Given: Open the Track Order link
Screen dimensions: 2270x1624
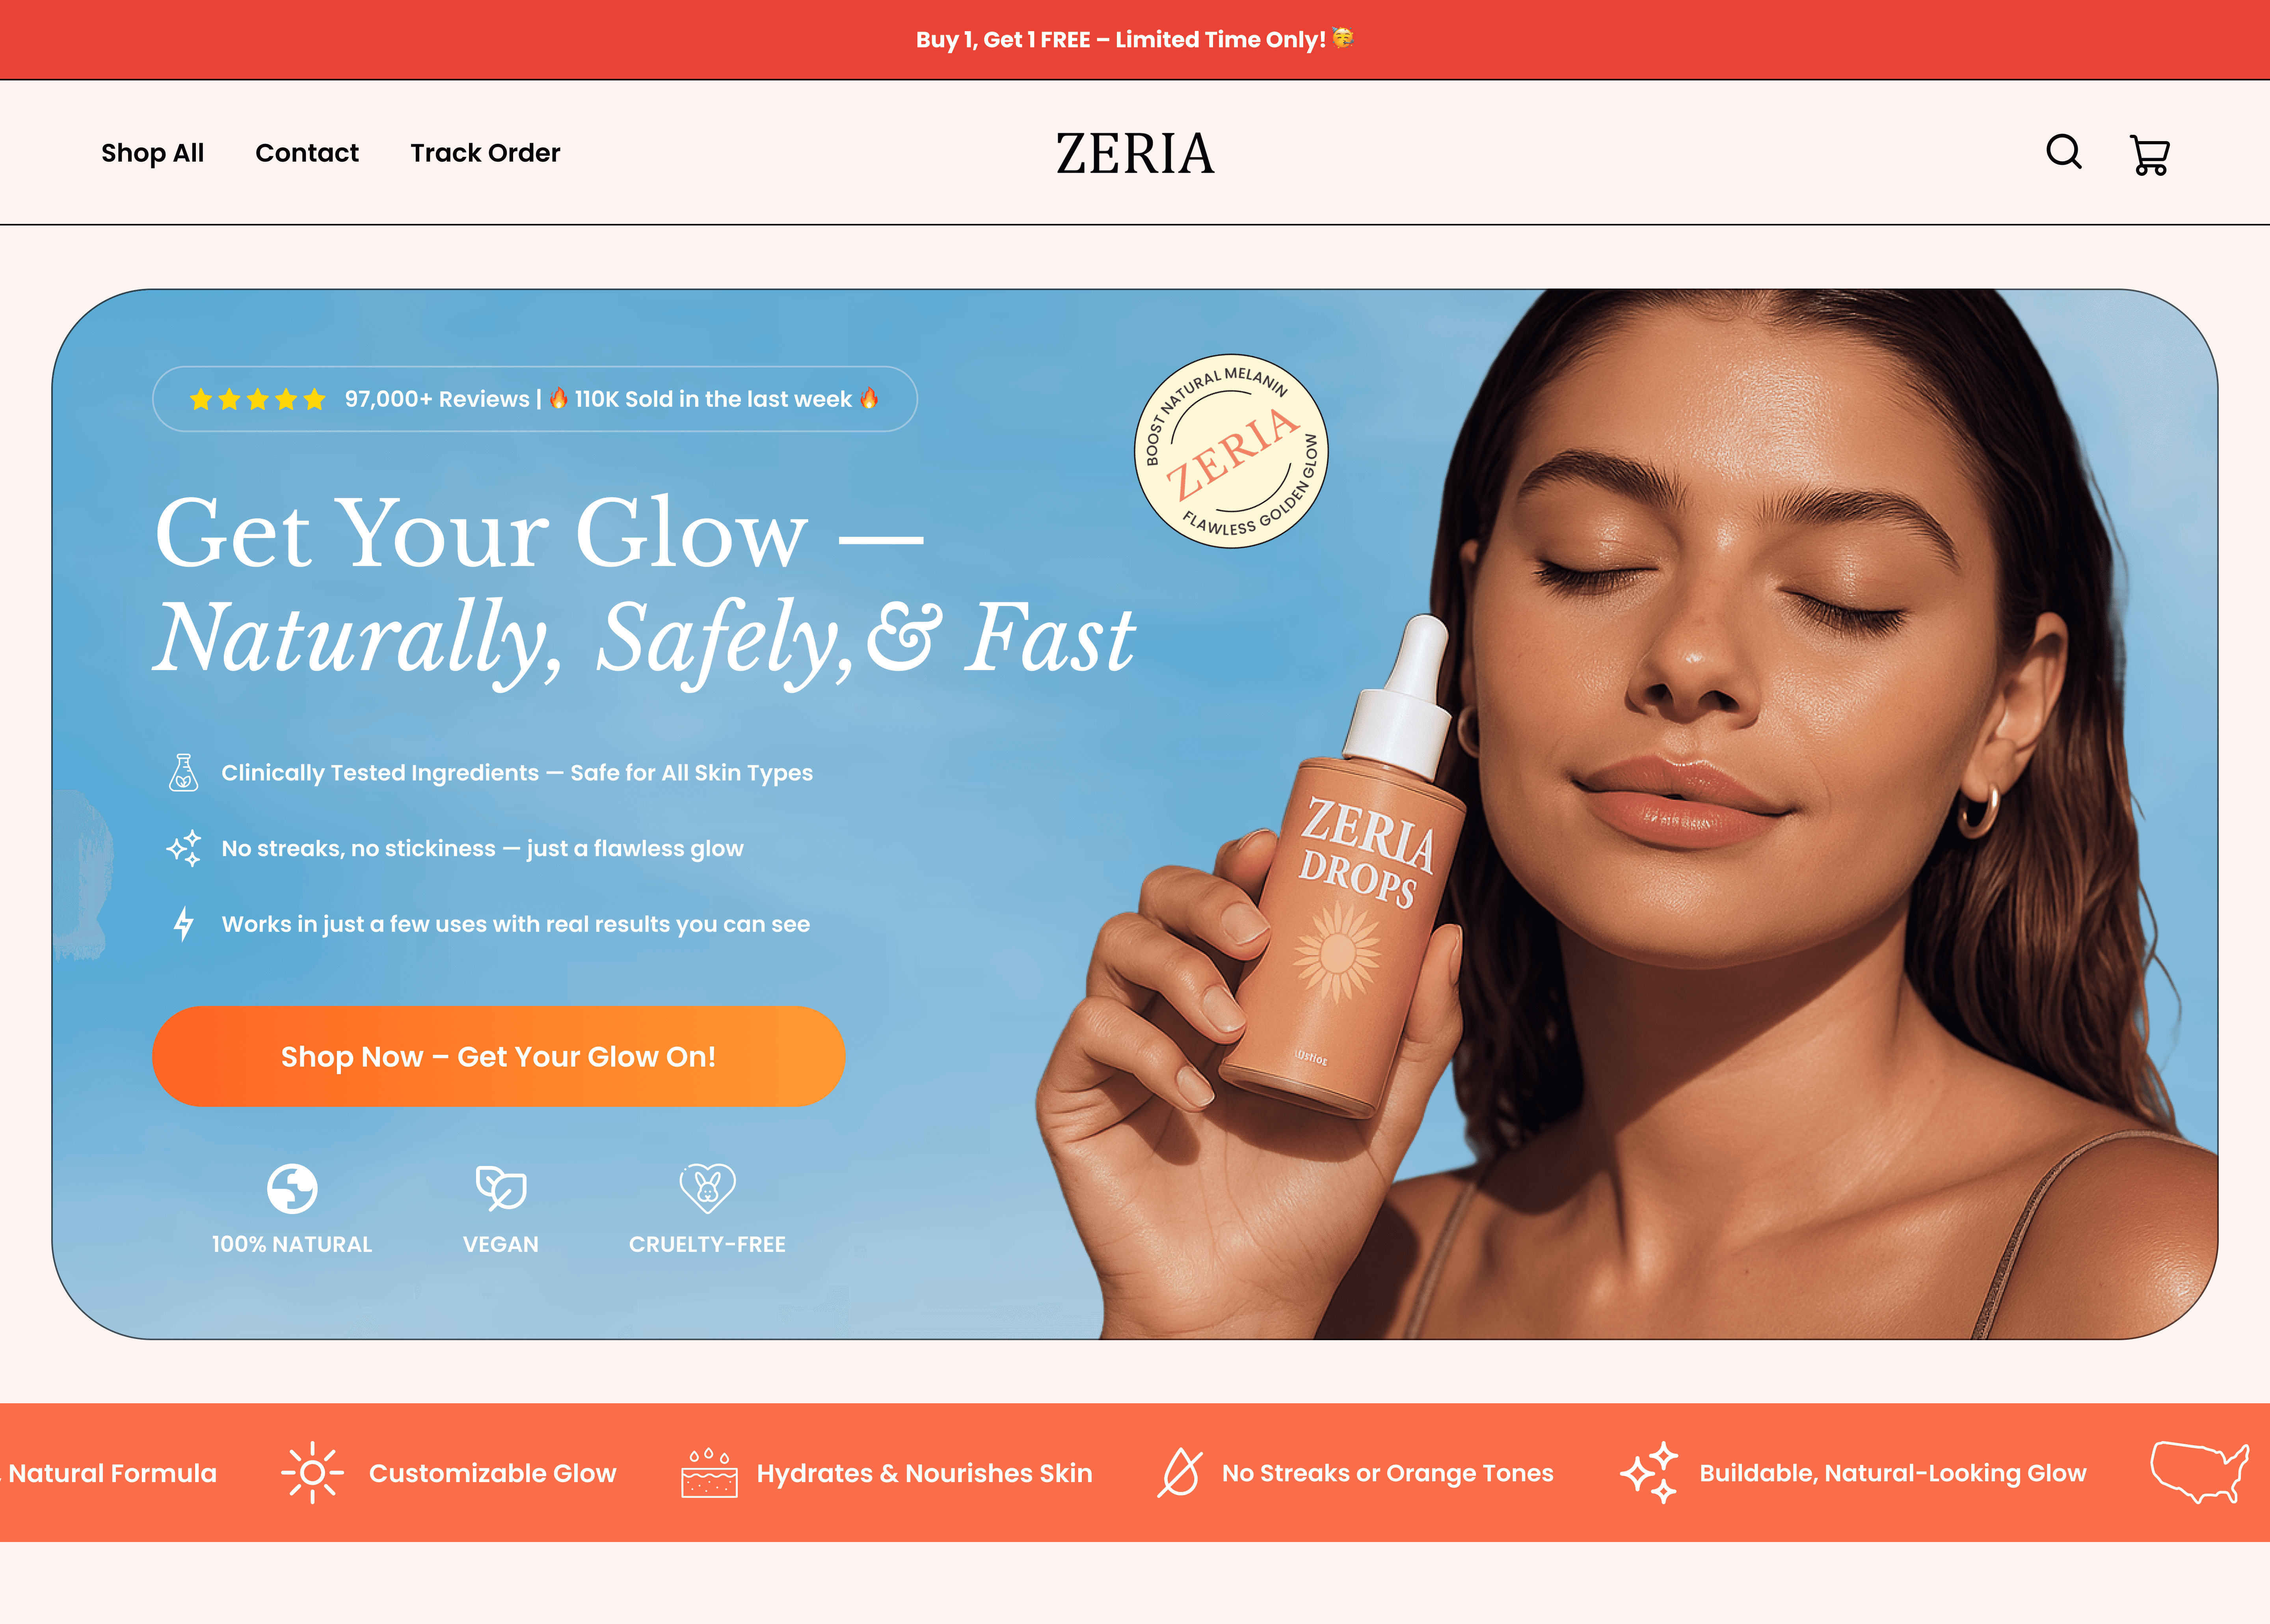Looking at the screenshot, I should [485, 153].
